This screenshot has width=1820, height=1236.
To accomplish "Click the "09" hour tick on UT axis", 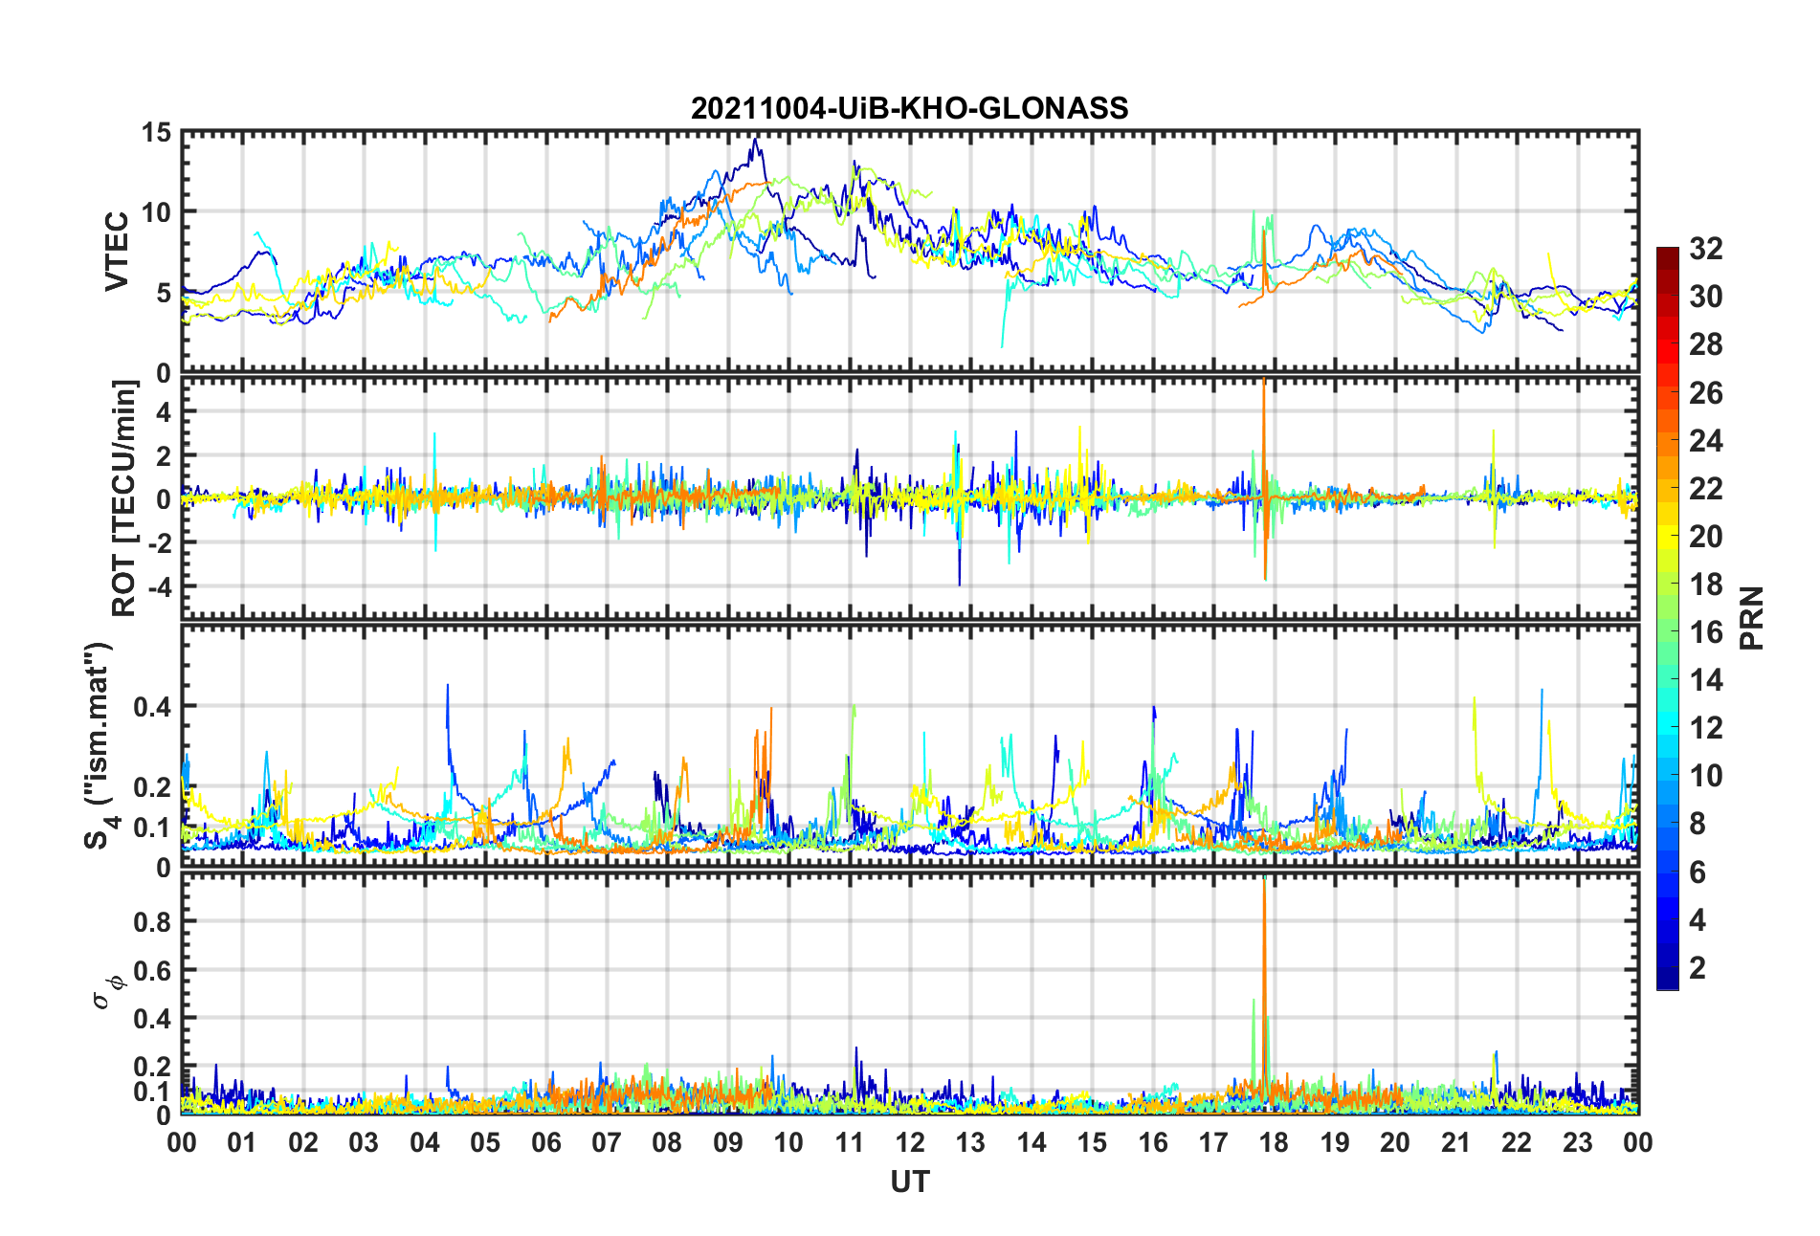I will 727,1142.
